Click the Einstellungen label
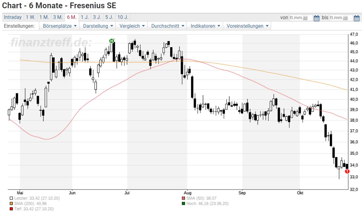The width and height of the screenshot is (362, 216). click(x=19, y=26)
